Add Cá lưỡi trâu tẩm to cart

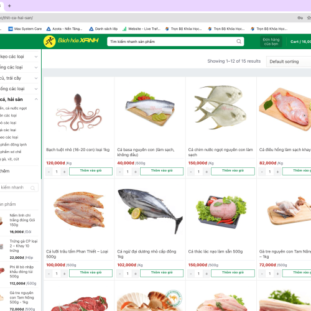[91, 273]
